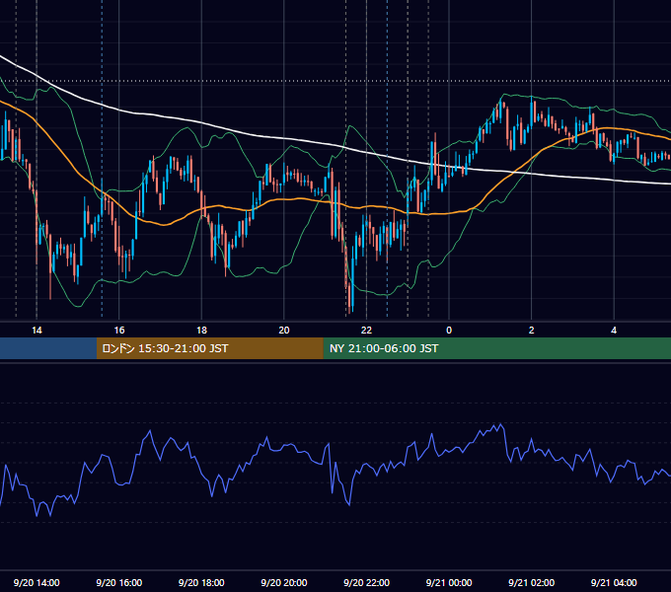Click the 9/20 14:00 date label
The image size is (671, 592).
tap(37, 582)
